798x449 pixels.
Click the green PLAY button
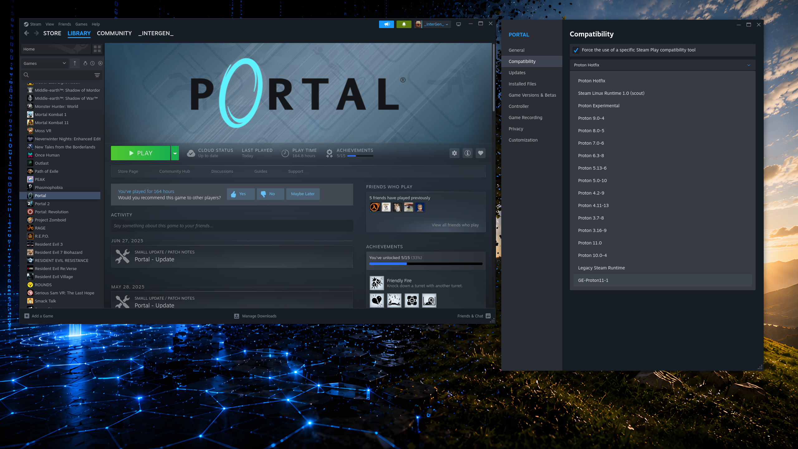(141, 153)
